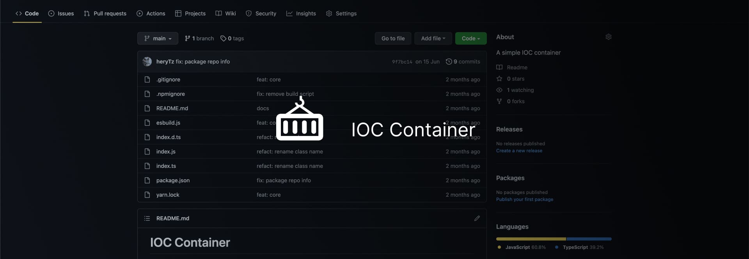Select JavaScript 60.8% language entry
The image size is (749, 259).
coord(522,247)
